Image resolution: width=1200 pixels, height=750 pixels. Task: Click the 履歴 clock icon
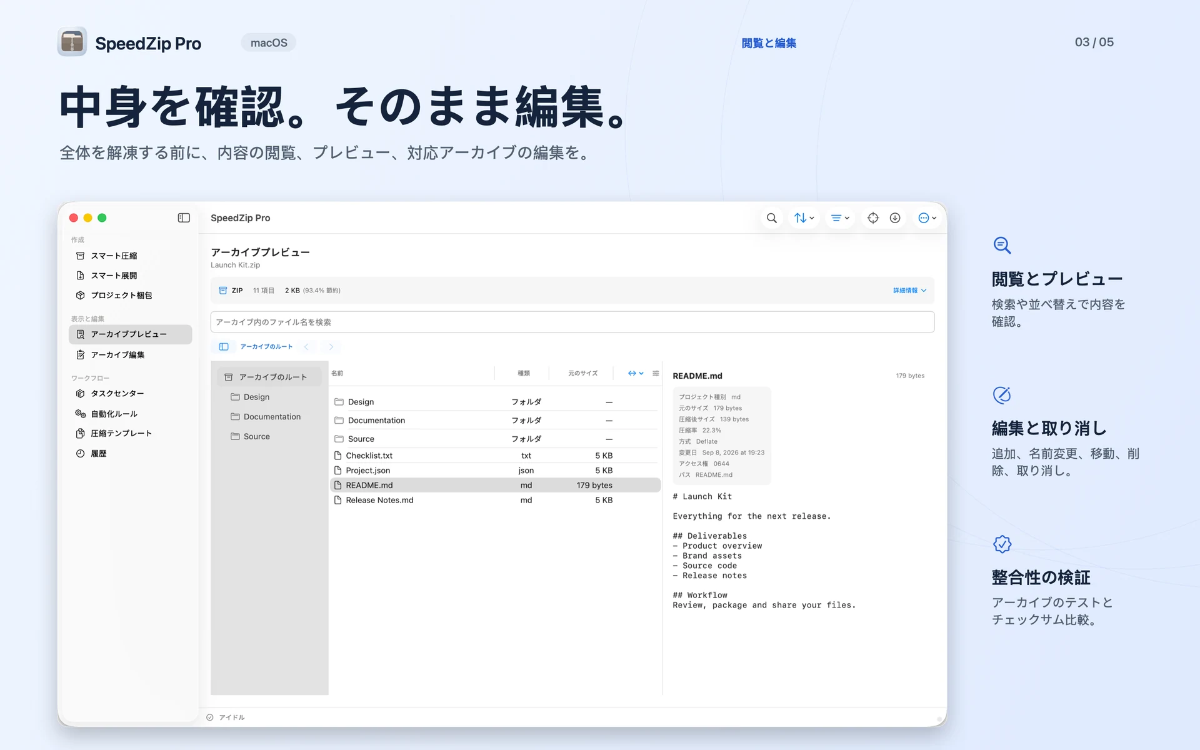[80, 453]
